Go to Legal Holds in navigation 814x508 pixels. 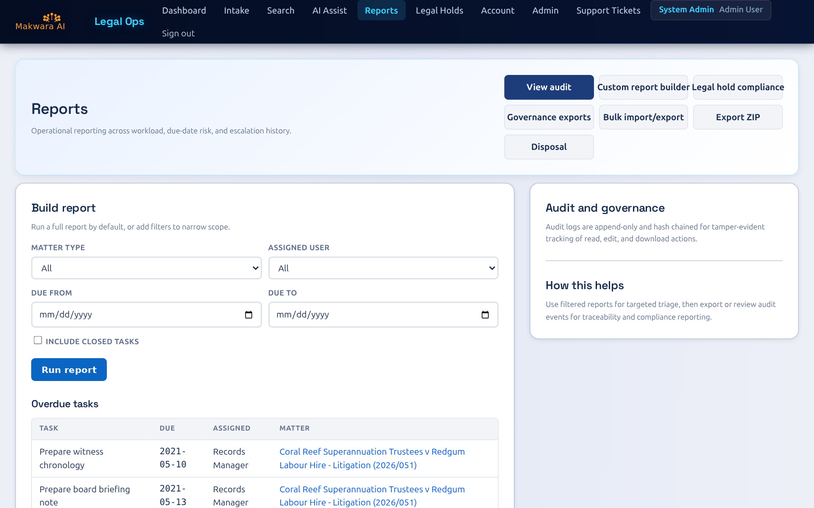point(439,11)
